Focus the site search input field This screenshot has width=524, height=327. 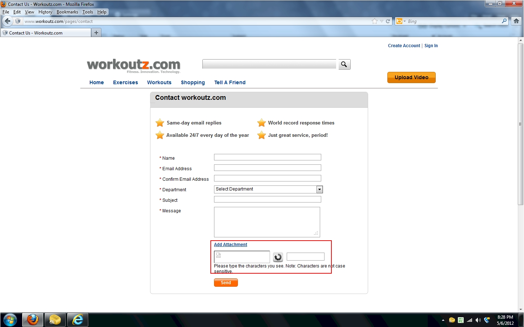pos(269,64)
